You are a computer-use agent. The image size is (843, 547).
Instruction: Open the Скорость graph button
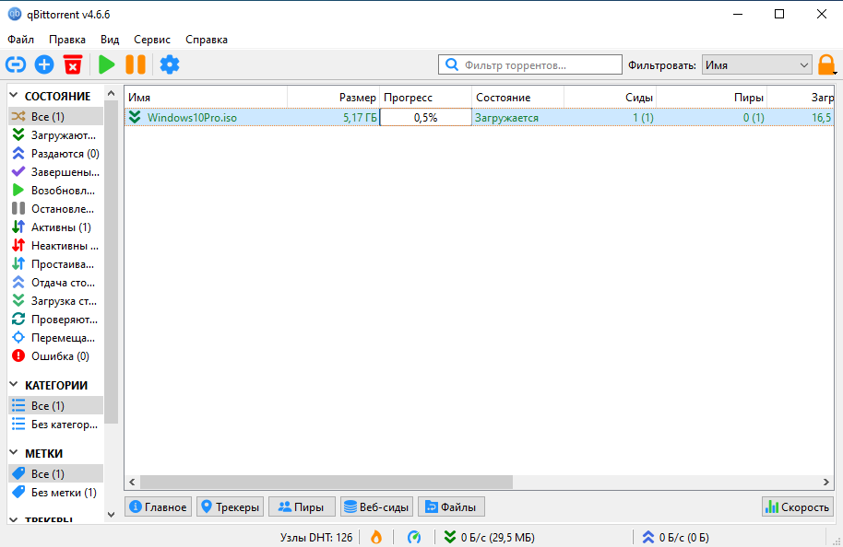[x=797, y=506]
